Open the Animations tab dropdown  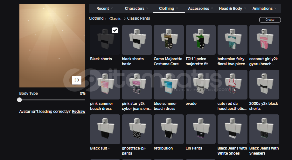point(264,9)
